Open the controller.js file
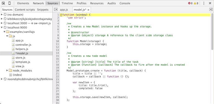This screenshot has height=104, width=214. click(23, 45)
